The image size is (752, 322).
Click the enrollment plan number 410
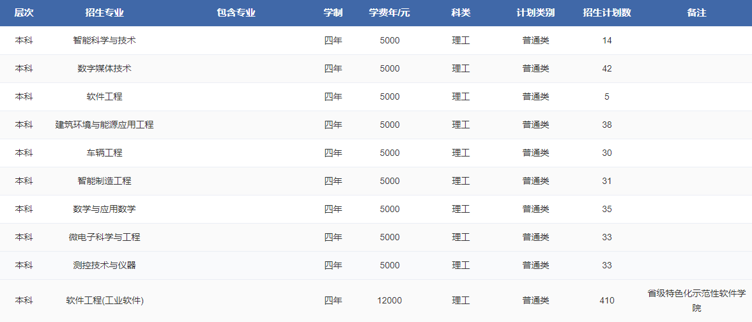pos(606,300)
